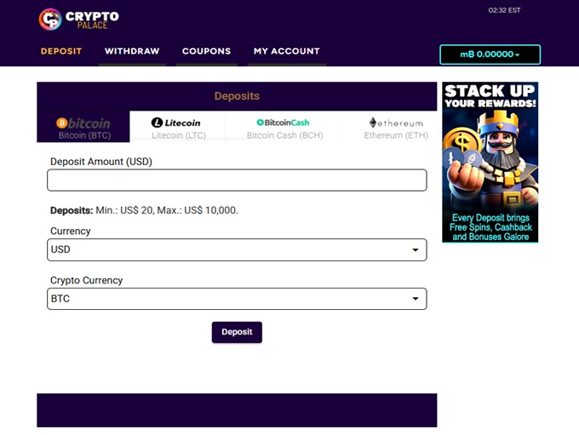Switch to Bitcoin Cash (BCH) tab label
Image resolution: width=579 pixels, height=435 pixels.
tap(284, 135)
